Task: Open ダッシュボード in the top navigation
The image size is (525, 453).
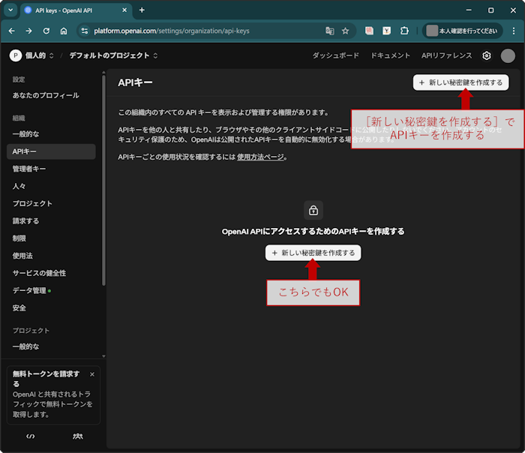Action: coord(335,55)
